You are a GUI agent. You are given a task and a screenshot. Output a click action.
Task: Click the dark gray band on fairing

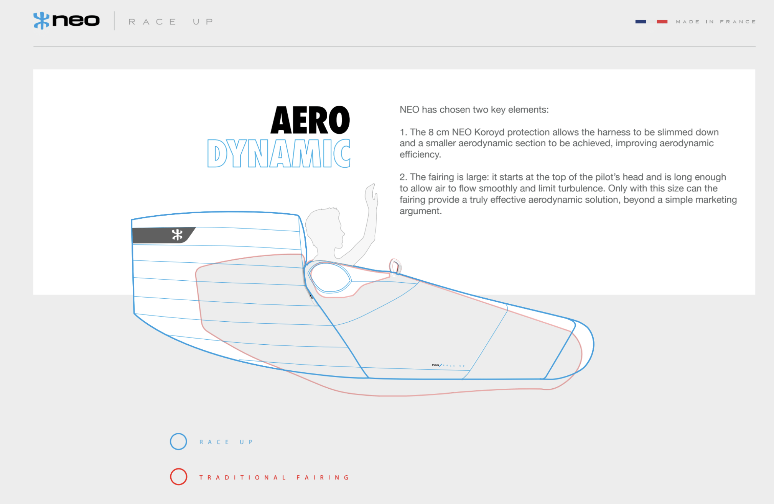click(x=153, y=235)
